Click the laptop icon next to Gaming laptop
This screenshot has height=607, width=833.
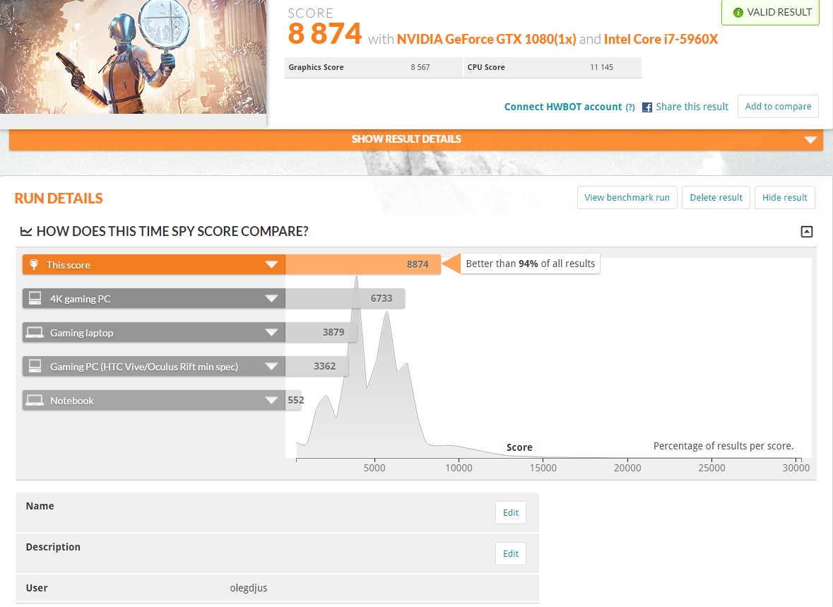click(x=35, y=333)
